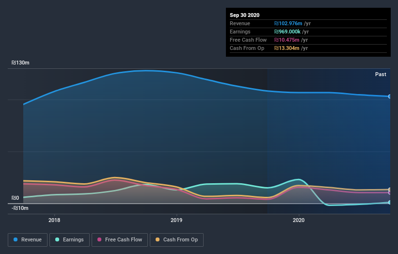The height and width of the screenshot is (254, 398).
Task: Click the blue Revenue endpoint marker
Action: point(390,96)
